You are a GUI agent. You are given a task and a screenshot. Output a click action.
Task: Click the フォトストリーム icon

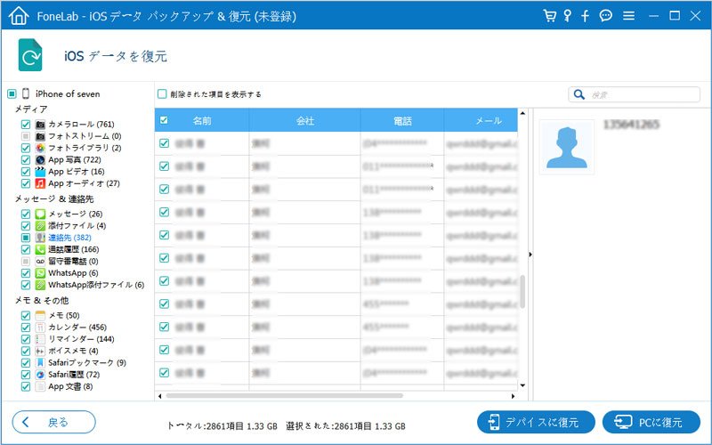tap(40, 136)
